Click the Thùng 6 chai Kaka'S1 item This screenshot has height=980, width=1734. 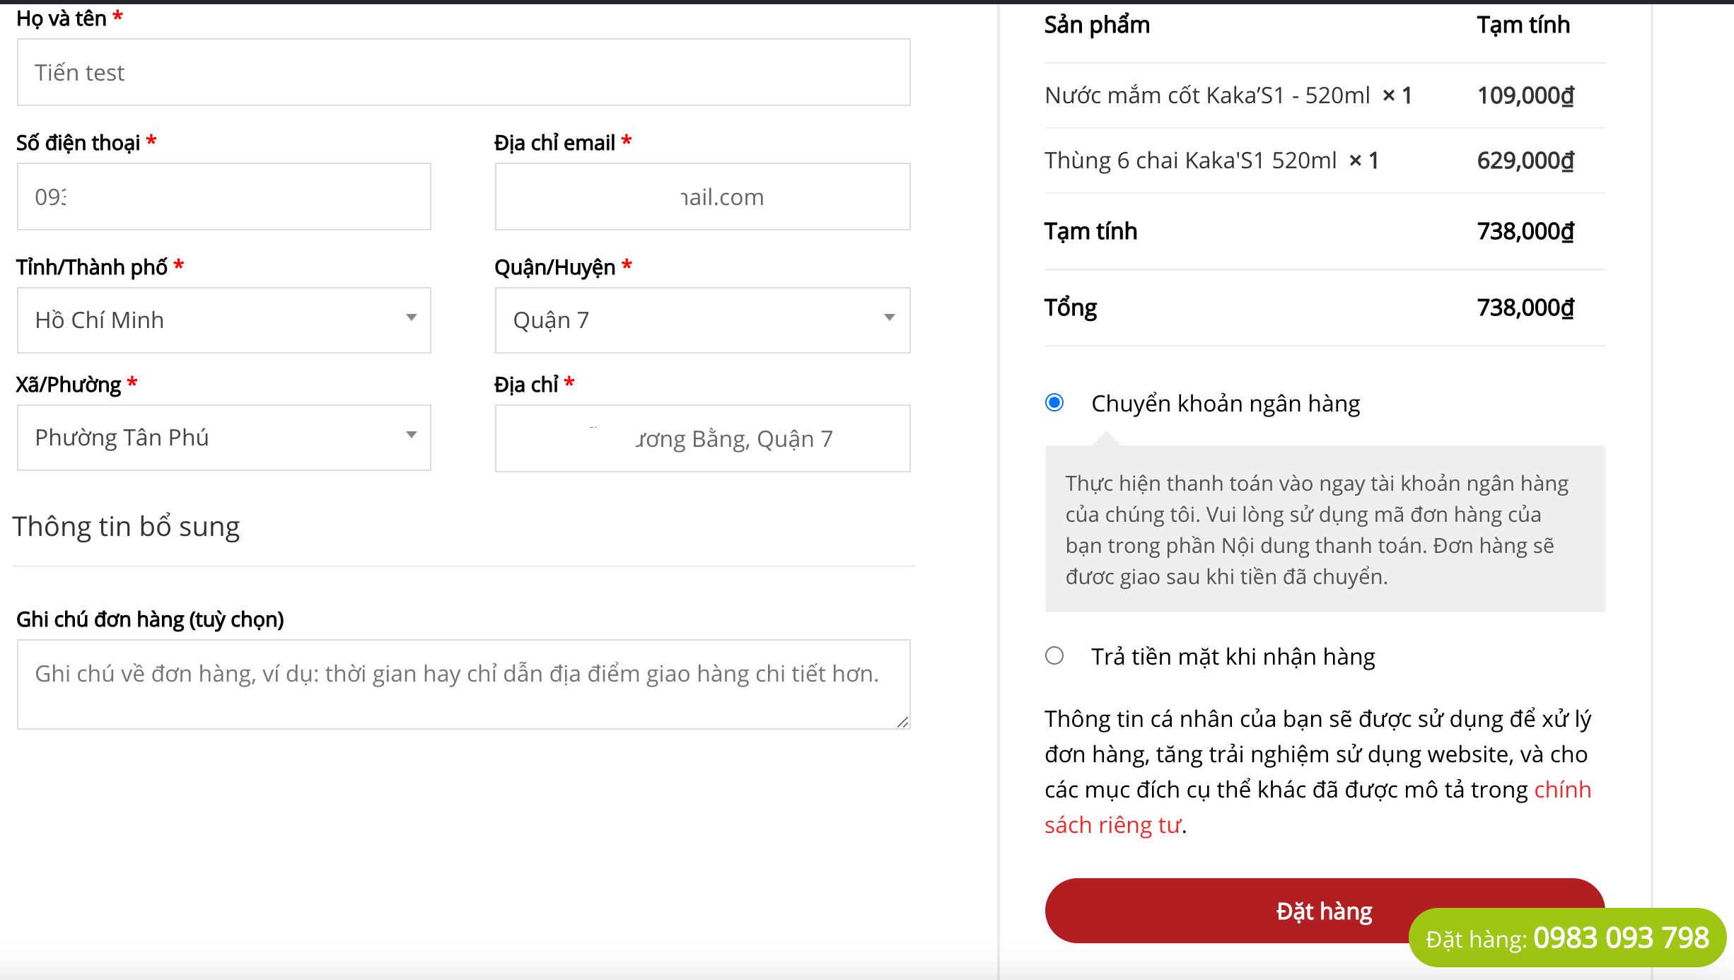point(1190,161)
